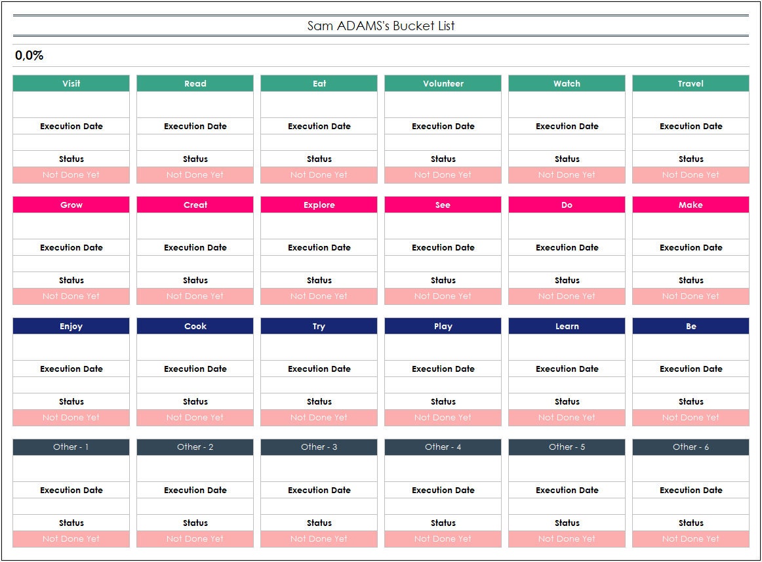The width and height of the screenshot is (762, 562).
Task: Click the Enjoy category header
Action: tap(71, 326)
